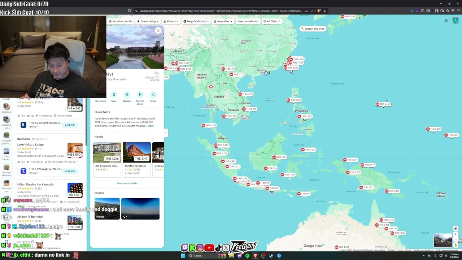Viewport: 462px width, 260px height.
Task: Open the Amenities filter dropdown
Action: [x=223, y=21]
